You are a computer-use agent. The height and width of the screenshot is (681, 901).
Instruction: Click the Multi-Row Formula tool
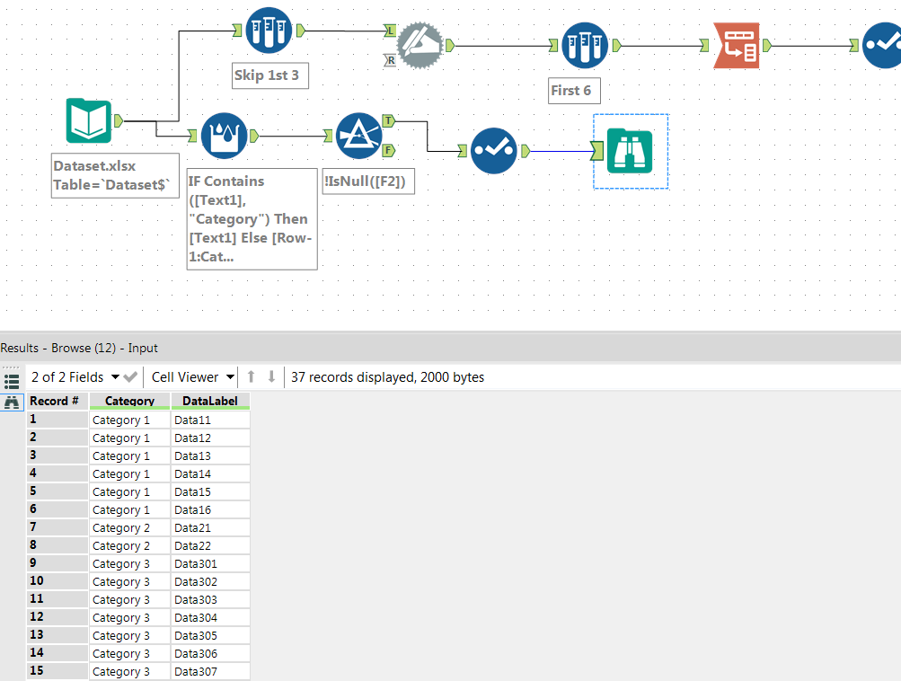pos(224,136)
